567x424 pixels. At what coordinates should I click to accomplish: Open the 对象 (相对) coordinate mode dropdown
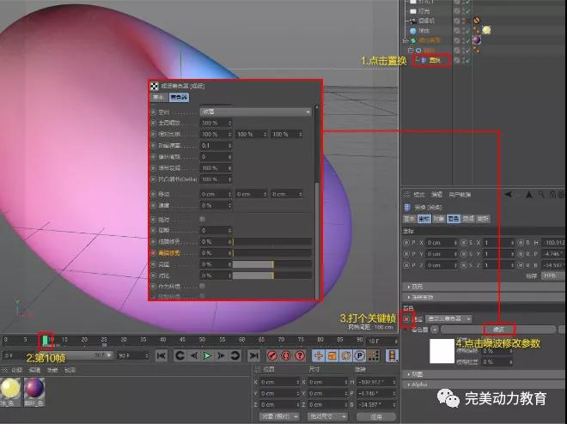tap(277, 416)
